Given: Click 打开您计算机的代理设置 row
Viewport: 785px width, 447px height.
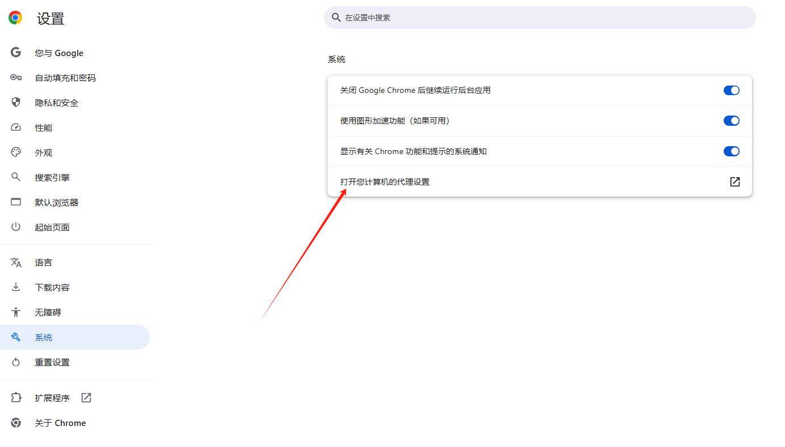Looking at the screenshot, I should [x=540, y=182].
